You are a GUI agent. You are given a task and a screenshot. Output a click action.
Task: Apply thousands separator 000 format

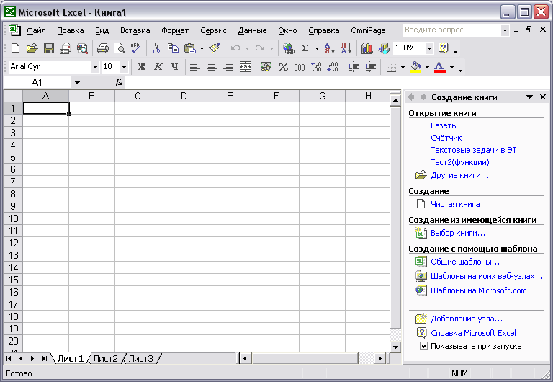point(300,66)
